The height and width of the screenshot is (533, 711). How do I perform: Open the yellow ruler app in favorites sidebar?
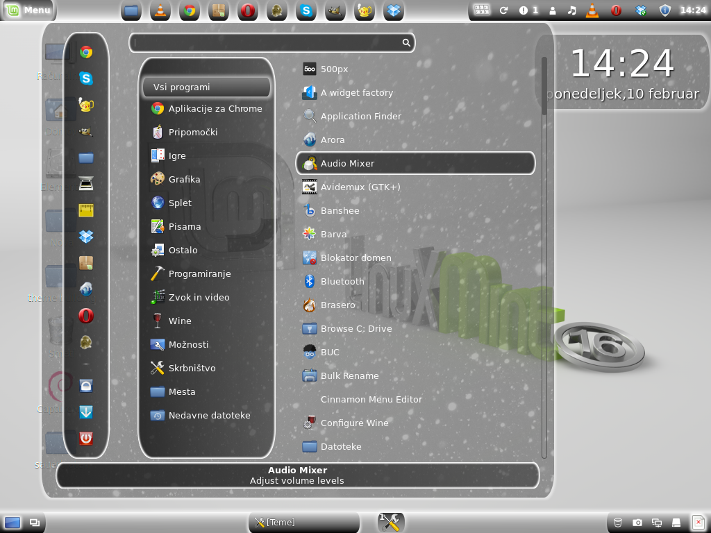[86, 210]
